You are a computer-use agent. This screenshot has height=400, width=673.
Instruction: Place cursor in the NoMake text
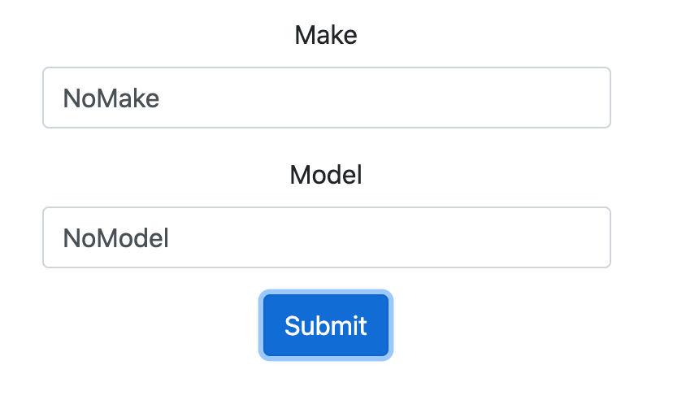pyautogui.click(x=111, y=98)
